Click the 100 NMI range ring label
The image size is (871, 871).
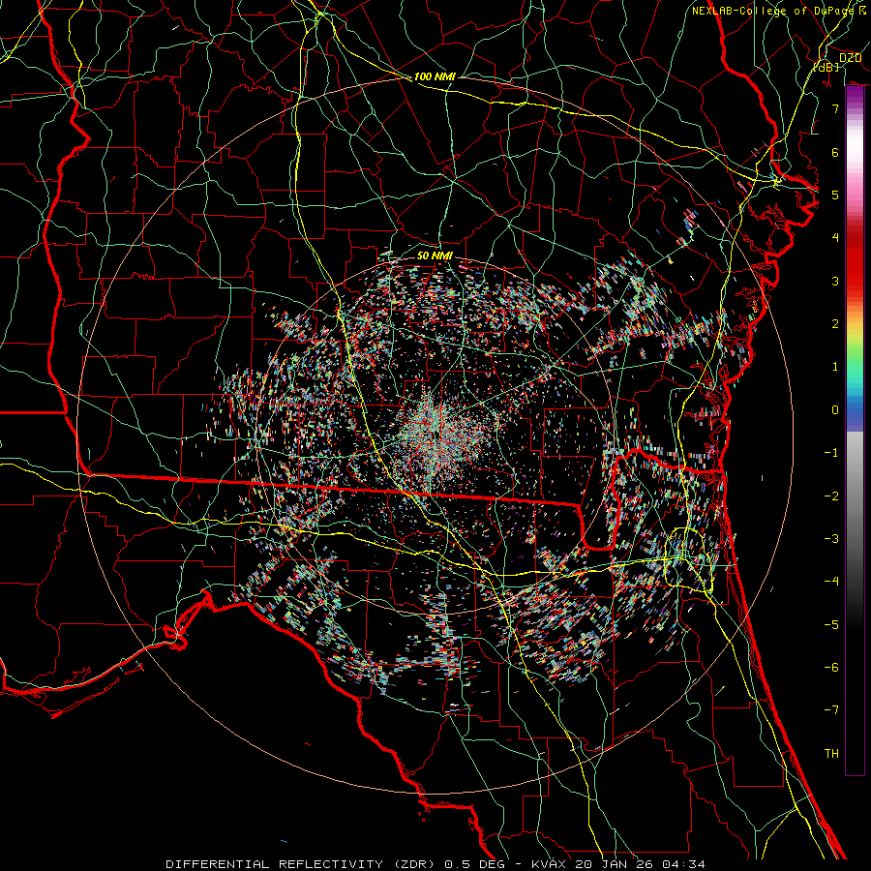[435, 76]
